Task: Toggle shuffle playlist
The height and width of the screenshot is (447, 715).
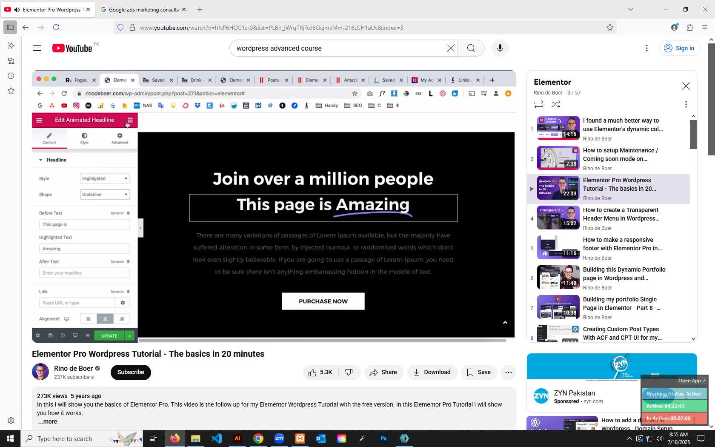Action: click(556, 104)
